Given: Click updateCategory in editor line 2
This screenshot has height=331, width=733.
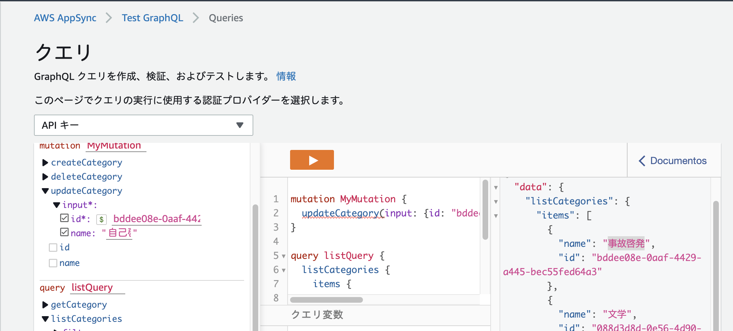Looking at the screenshot, I should click(x=340, y=213).
